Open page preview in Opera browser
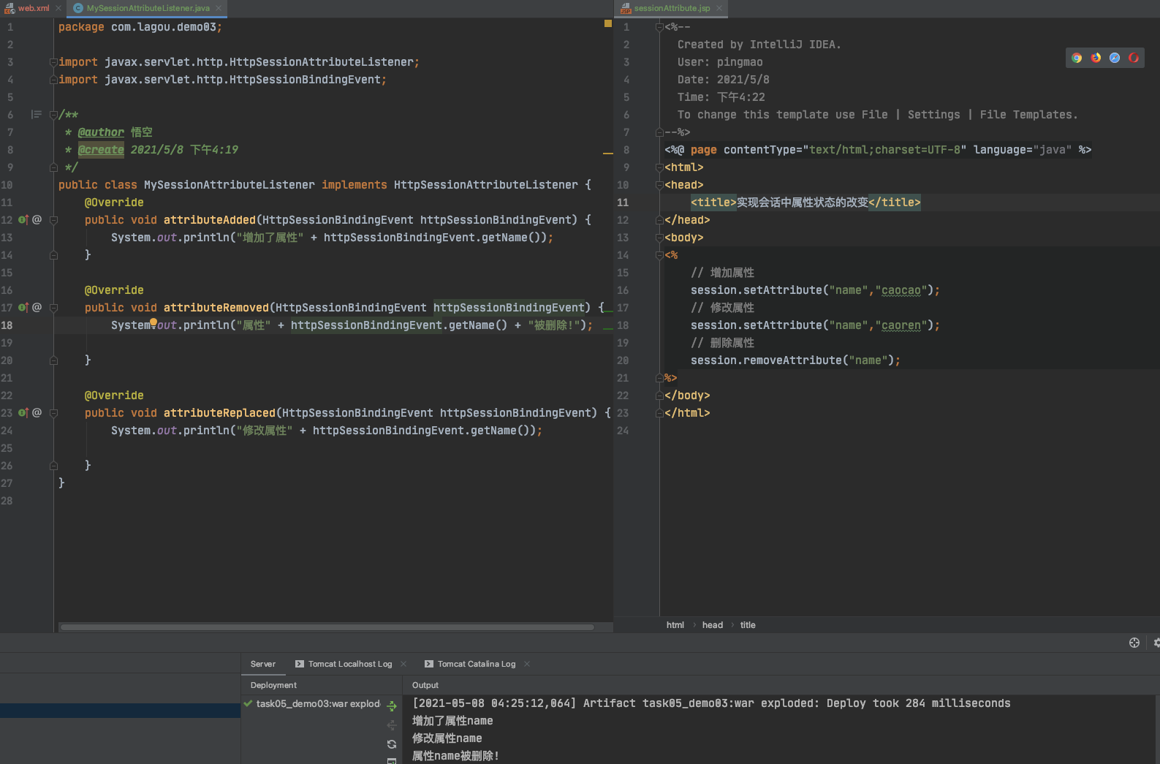Screen dimensions: 1160x764 (1134, 58)
